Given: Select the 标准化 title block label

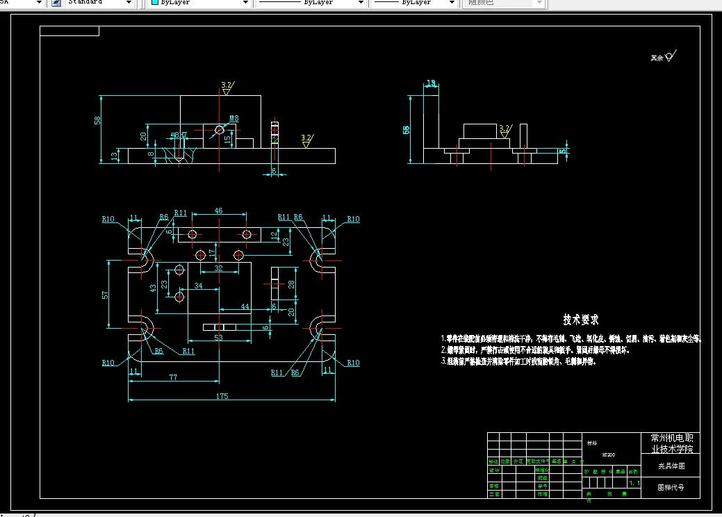Looking at the screenshot, I should click(x=542, y=470).
